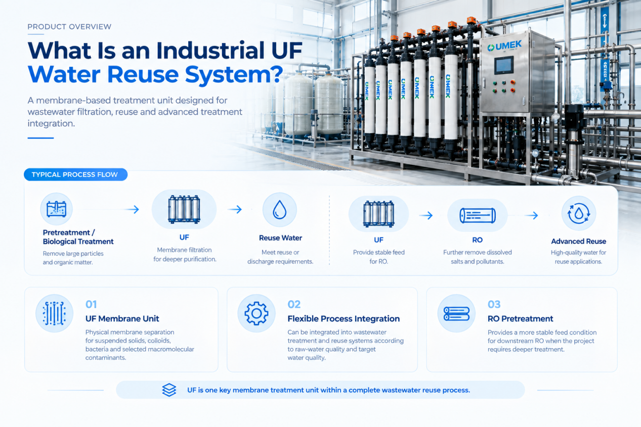Click the UF icon above "Membrane filtration"
This screenshot has width=641, height=427.
pyautogui.click(x=184, y=209)
